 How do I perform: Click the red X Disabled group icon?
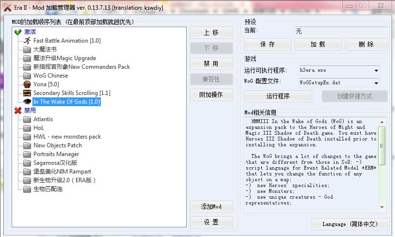pos(18,111)
